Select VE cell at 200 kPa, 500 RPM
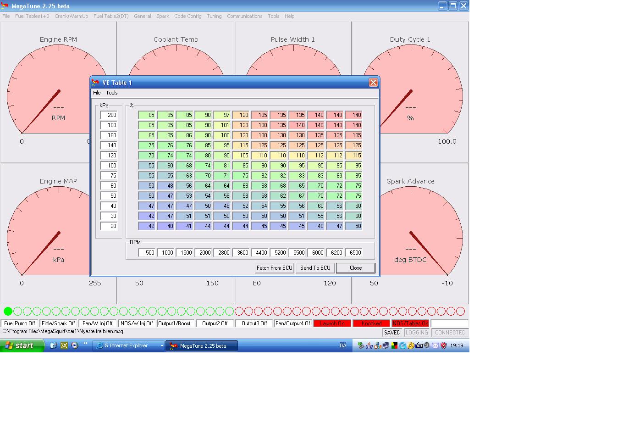The width and height of the screenshot is (634, 423). [147, 115]
